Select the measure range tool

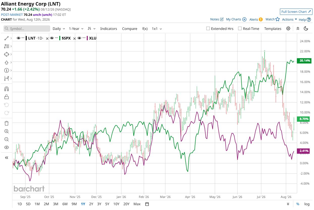7,78
